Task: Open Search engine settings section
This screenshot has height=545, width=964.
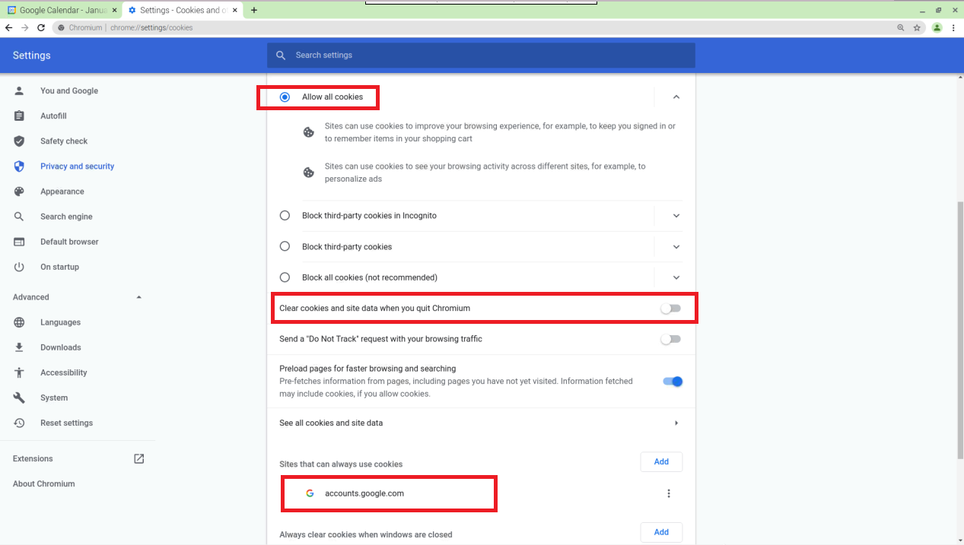Action: pyautogui.click(x=66, y=217)
